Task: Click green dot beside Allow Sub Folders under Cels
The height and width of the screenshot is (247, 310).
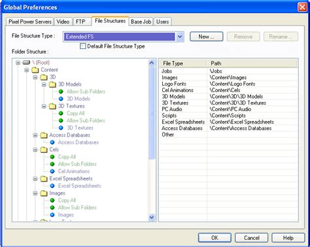Action: 52,164
